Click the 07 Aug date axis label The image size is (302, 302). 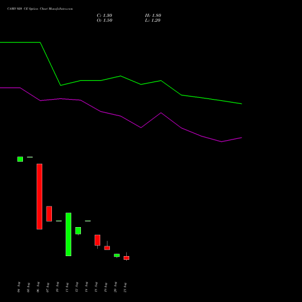tap(48, 287)
